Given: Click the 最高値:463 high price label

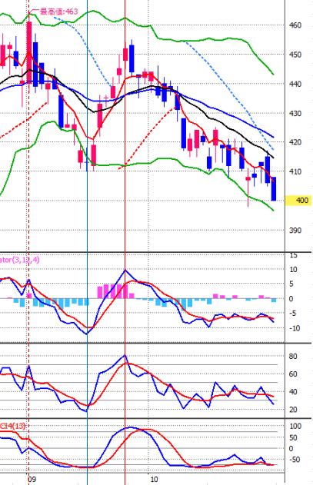Looking at the screenshot, I should click(58, 12).
